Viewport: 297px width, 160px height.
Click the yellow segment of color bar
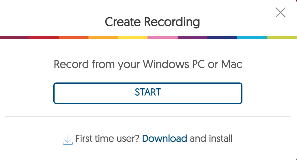click(133, 37)
